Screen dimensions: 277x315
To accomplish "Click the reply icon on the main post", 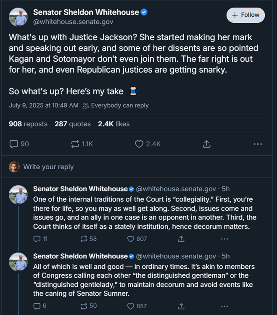I will (14, 144).
